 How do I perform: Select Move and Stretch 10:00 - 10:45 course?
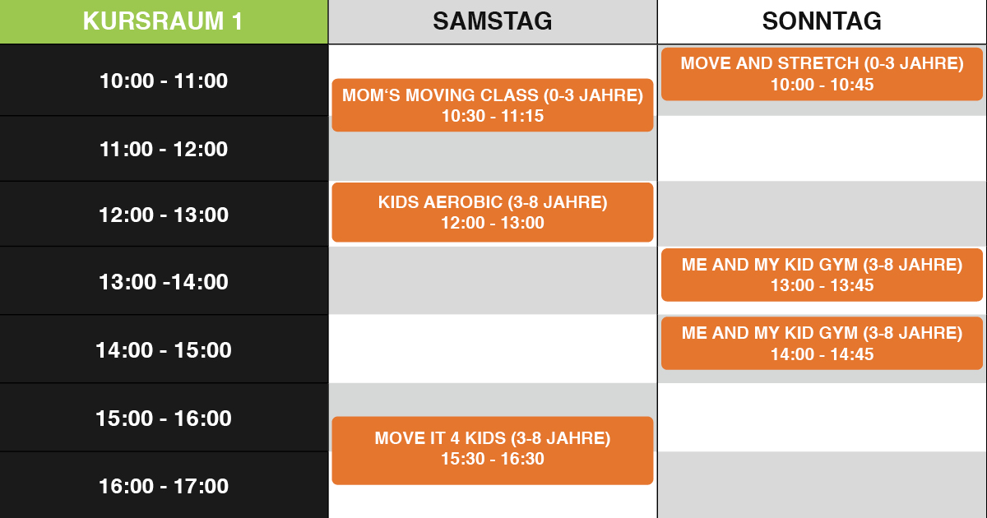822,74
